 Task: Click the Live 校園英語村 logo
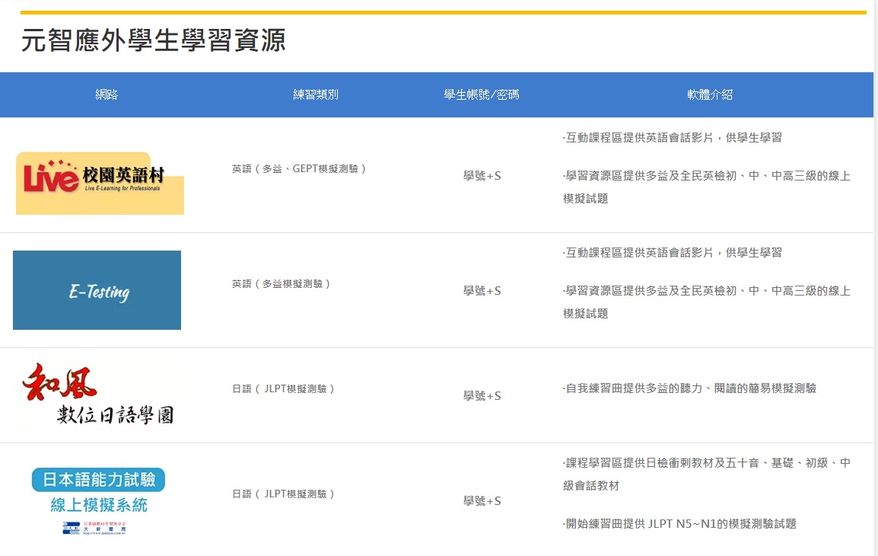pos(100,183)
